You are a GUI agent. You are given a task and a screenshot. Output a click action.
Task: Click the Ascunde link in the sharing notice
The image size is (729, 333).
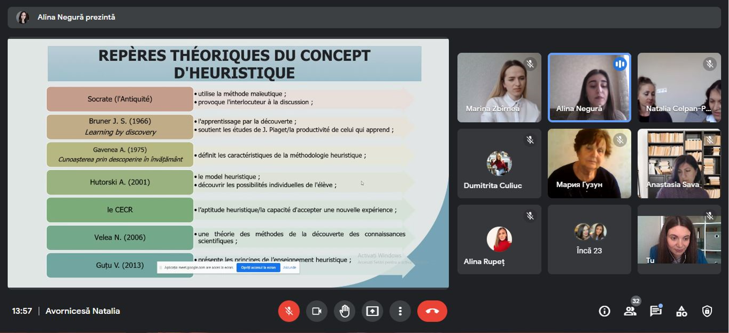[x=289, y=267]
